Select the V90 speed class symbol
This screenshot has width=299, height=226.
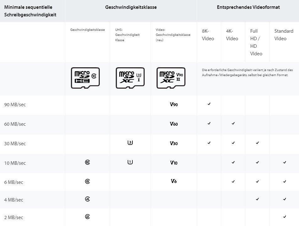click(174, 104)
